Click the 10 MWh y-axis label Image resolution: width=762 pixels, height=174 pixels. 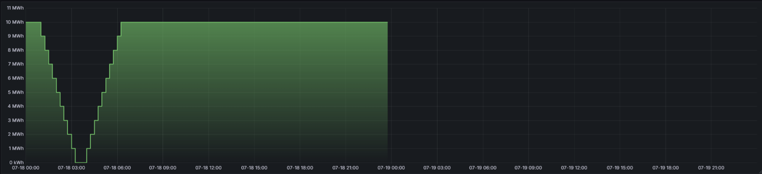pos(15,22)
